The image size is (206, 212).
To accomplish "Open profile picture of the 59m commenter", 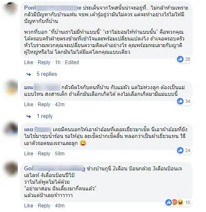I will click(x=11, y=128).
